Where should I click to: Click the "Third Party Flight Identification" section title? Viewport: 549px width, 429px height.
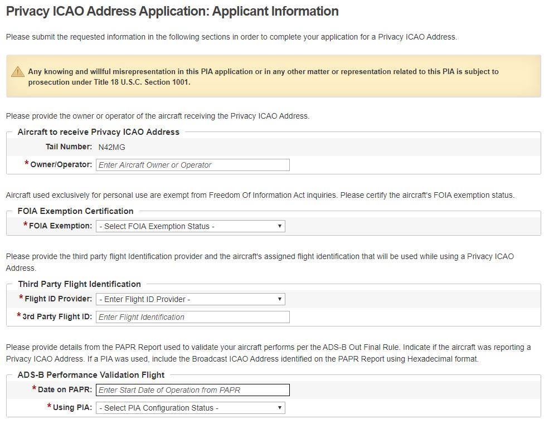pos(79,284)
